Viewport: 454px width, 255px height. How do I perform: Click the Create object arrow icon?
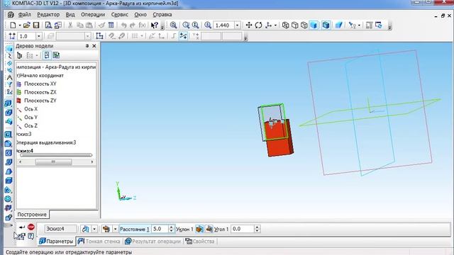click(22, 227)
